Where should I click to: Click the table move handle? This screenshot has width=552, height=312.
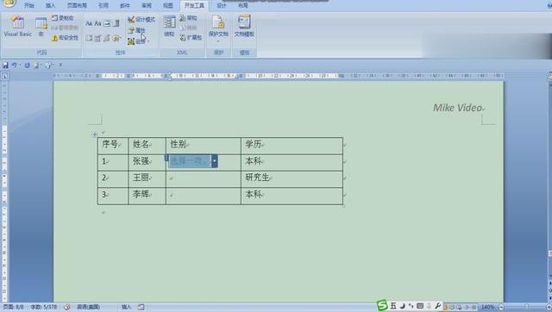[x=95, y=134]
